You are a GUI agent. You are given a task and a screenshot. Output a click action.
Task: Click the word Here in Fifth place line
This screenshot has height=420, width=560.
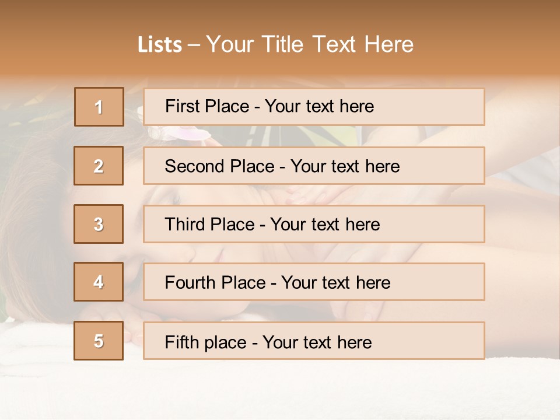[355, 342]
